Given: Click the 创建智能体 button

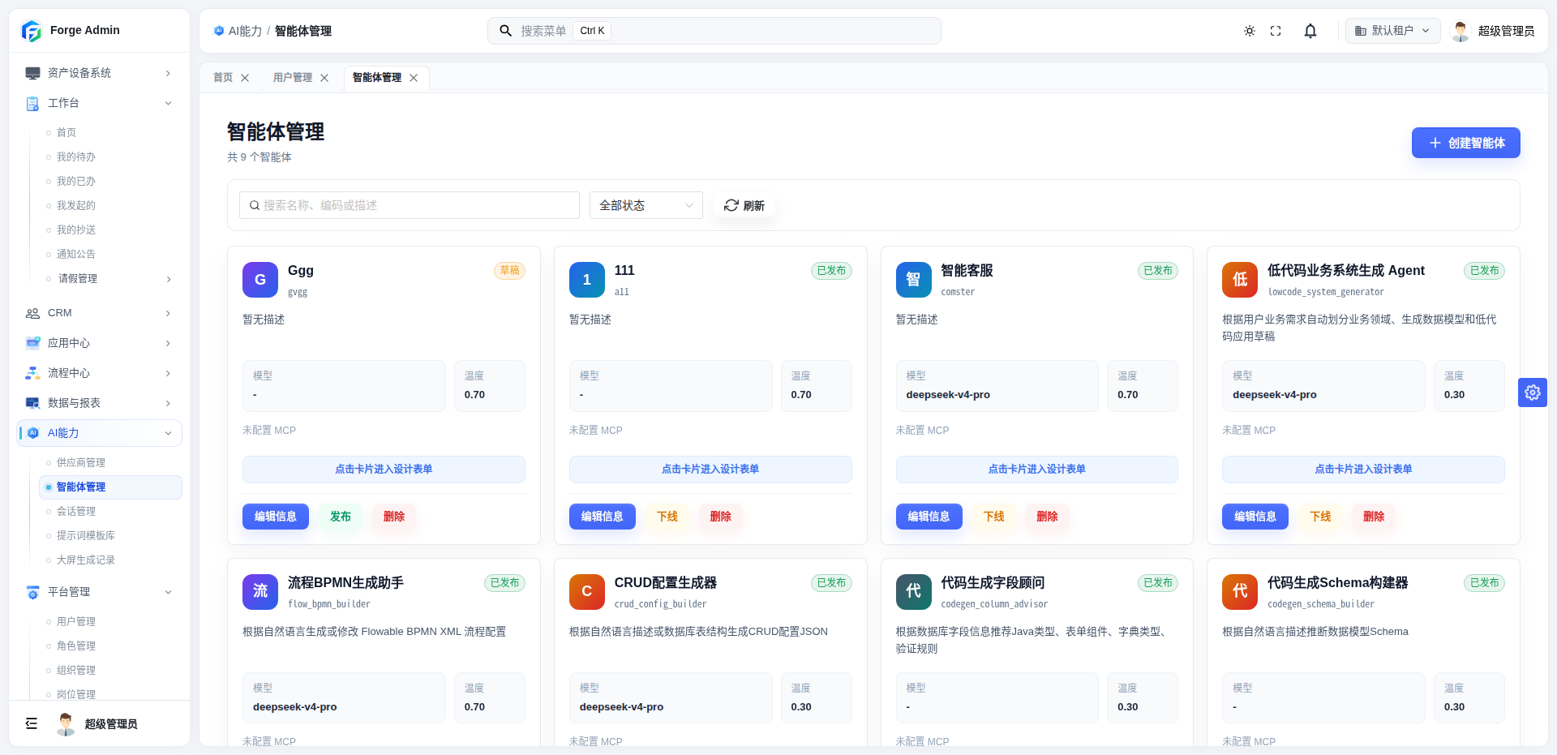Looking at the screenshot, I should (x=1465, y=143).
